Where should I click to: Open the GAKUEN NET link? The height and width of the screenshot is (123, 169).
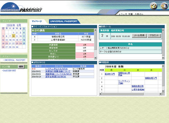point(9,70)
